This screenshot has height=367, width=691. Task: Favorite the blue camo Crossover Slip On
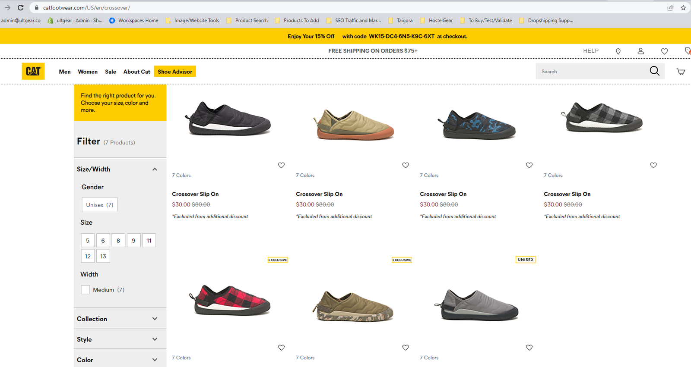(529, 165)
